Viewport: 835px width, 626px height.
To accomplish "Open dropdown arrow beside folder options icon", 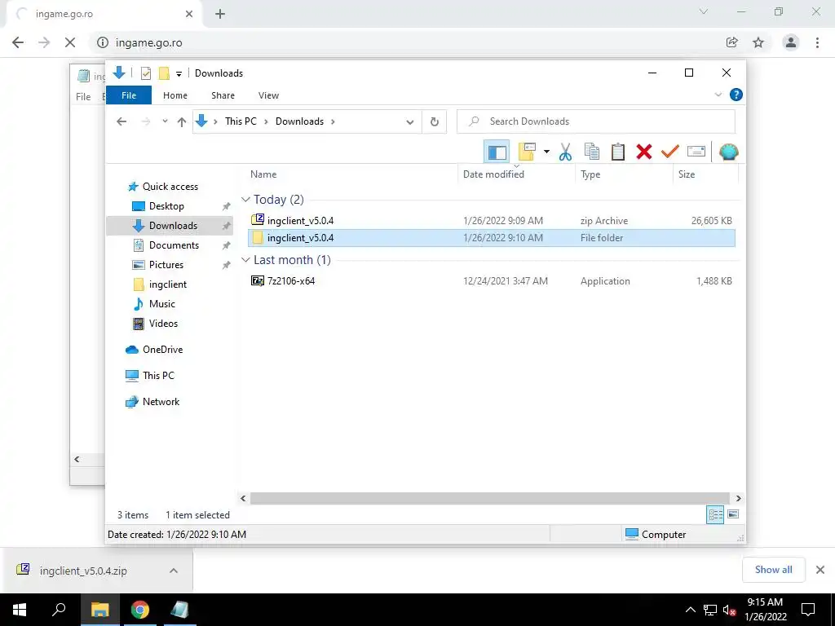I will coord(546,152).
